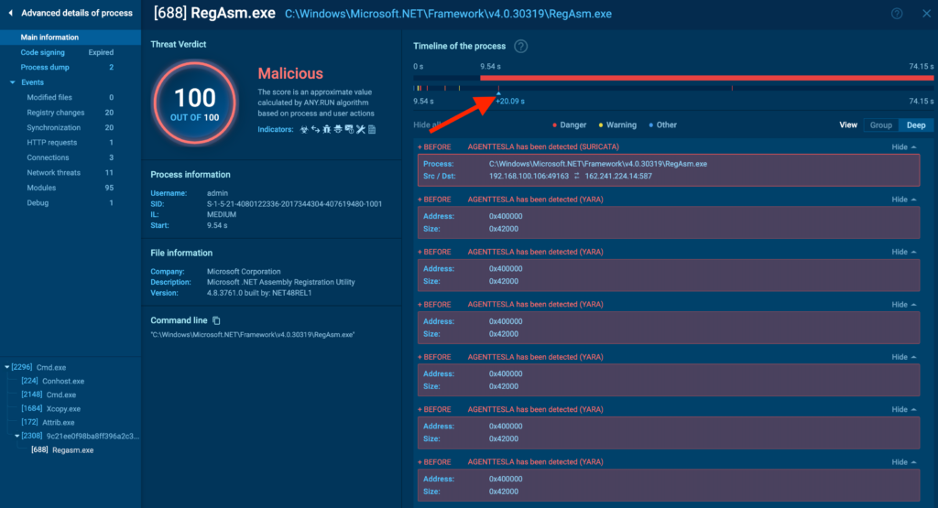Click the red process timeline bar
Screen dimensions: 938x508
[705, 78]
